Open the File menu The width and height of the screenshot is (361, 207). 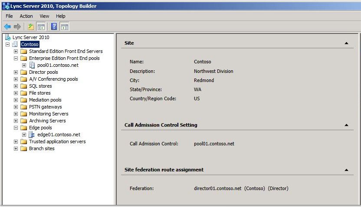(x=9, y=16)
